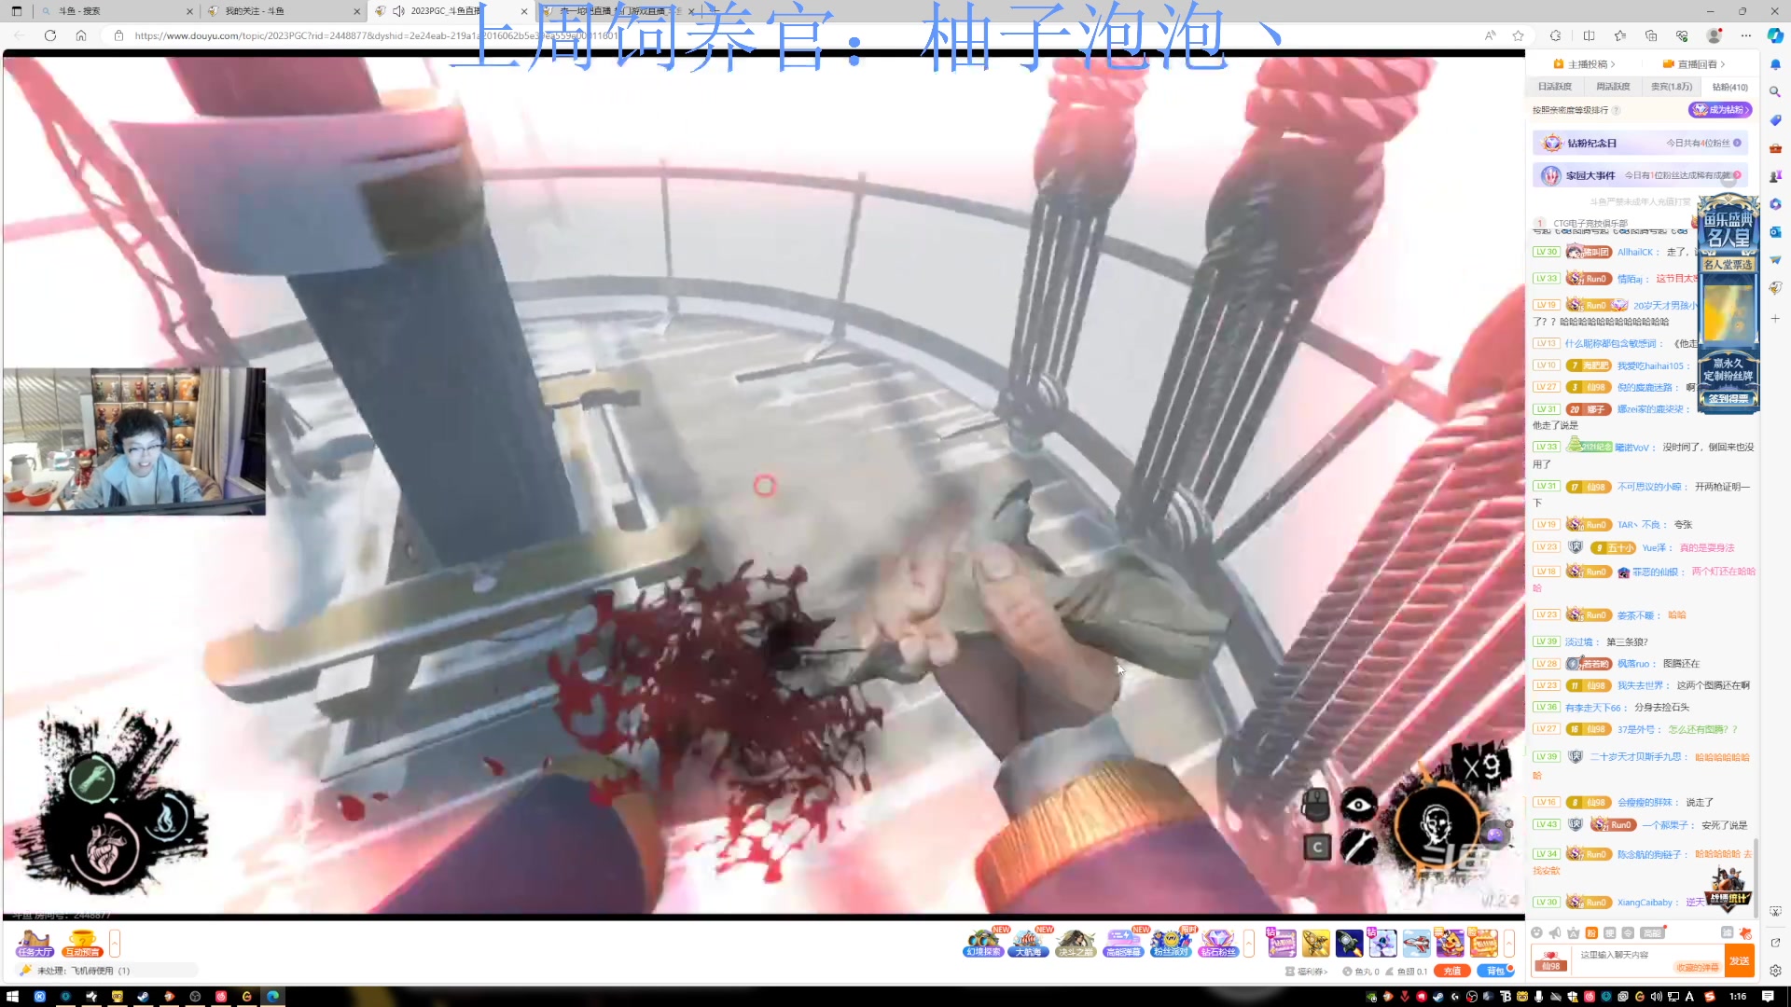The image size is (1791, 1007).
Task: Select the 贵宾(1.8万) tab
Action: point(1671,87)
